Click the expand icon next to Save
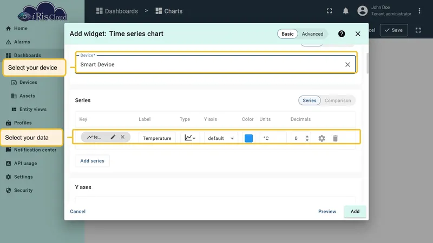This screenshot has width=433, height=243. click(x=418, y=30)
